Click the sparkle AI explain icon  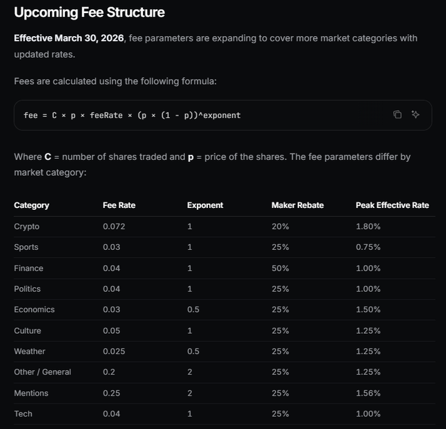click(x=415, y=115)
